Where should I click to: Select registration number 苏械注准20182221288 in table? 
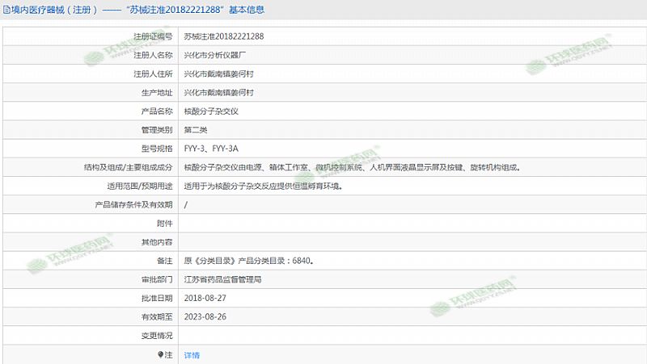[224, 36]
